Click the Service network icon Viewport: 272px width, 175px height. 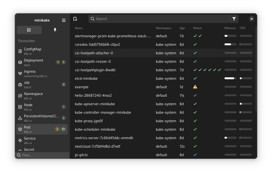[x=20, y=140]
